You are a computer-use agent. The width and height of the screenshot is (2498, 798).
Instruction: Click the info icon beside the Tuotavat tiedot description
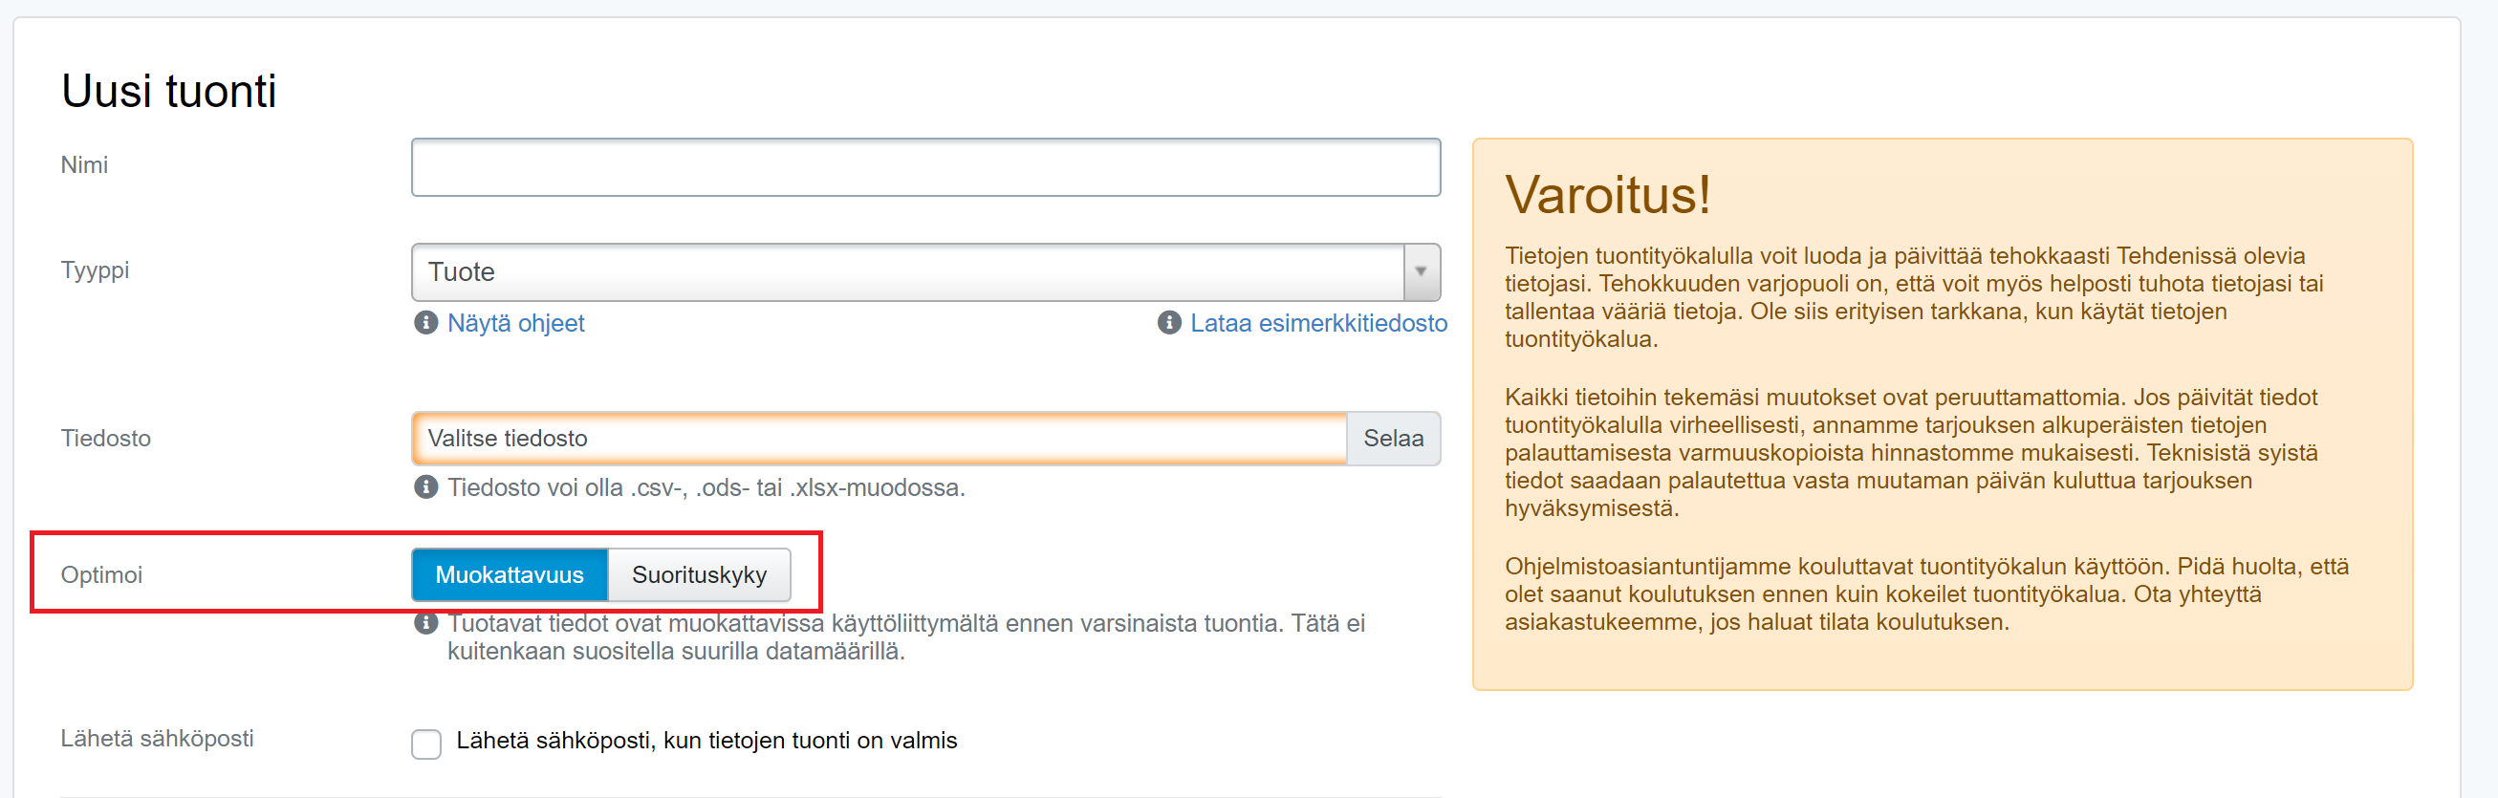click(425, 623)
